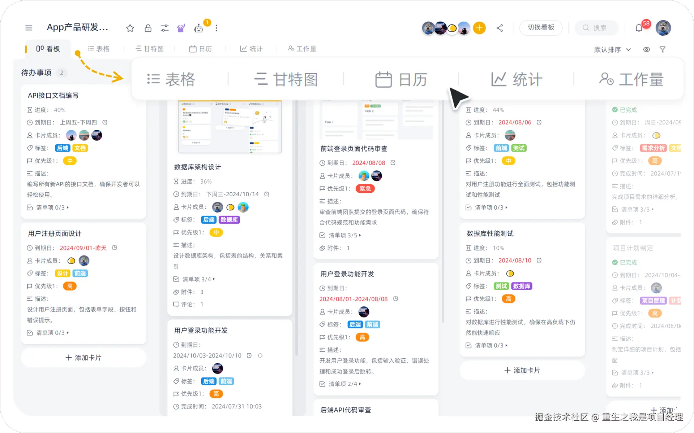Open the filter funnel icon
This screenshot has width=694, height=433.
point(662,49)
